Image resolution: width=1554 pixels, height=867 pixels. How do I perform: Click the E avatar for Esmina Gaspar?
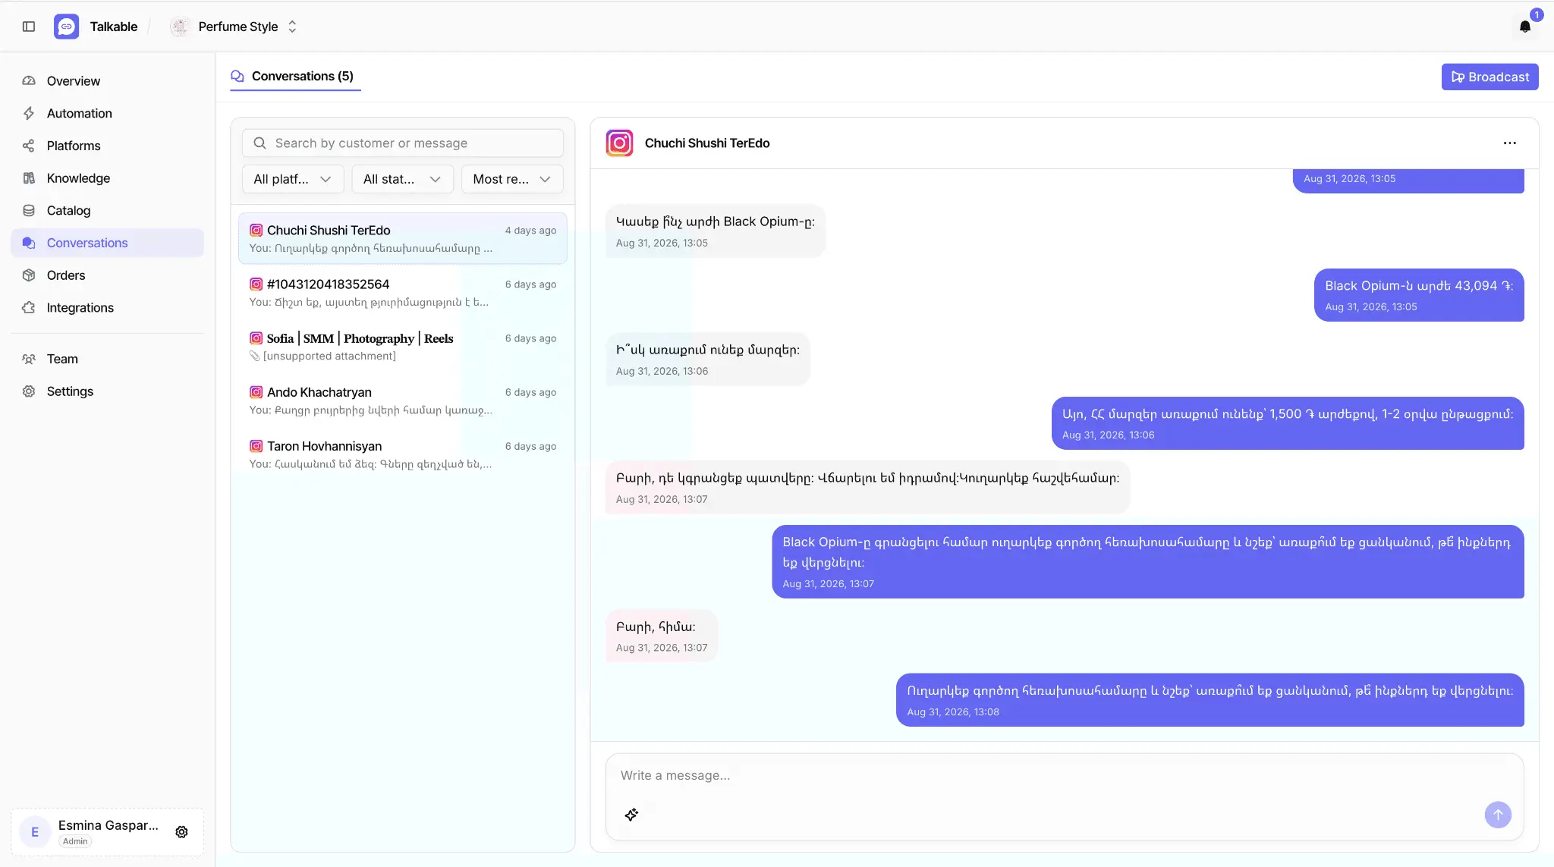pyautogui.click(x=35, y=832)
